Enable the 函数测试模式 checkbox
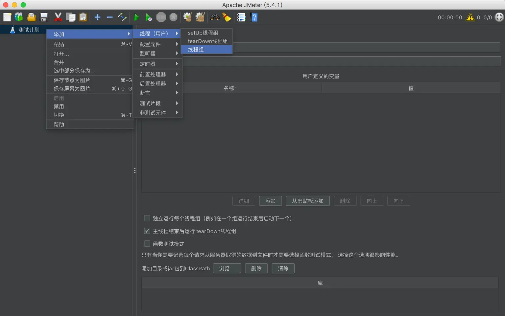The image size is (505, 316). (147, 243)
